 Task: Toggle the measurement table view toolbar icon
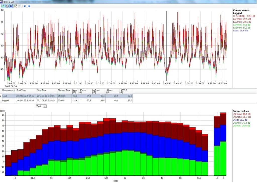click(x=7, y=6)
